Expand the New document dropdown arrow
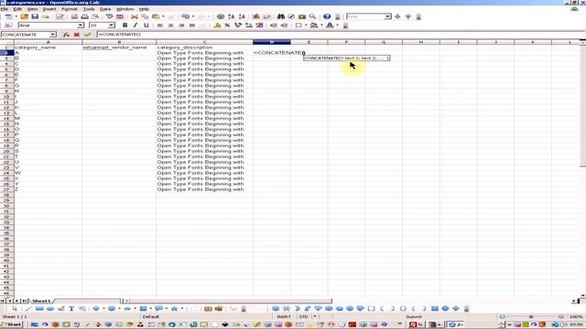586x329 pixels. click(16, 16)
